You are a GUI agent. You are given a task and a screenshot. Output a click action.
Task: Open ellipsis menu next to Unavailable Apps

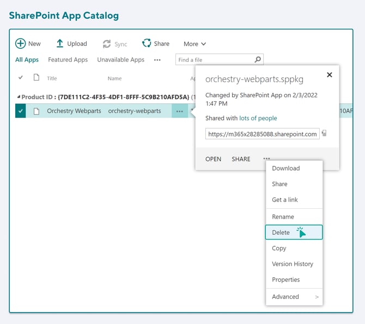point(157,60)
